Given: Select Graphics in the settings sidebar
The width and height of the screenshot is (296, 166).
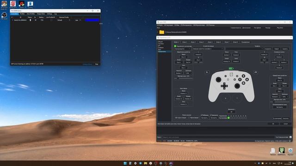Looking at the screenshot, I should click(161, 47).
